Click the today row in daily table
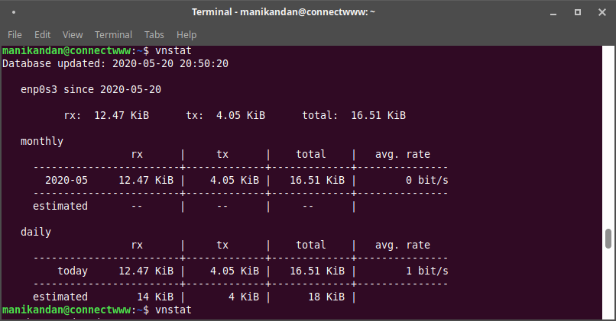The width and height of the screenshot is (616, 321). (x=253, y=271)
